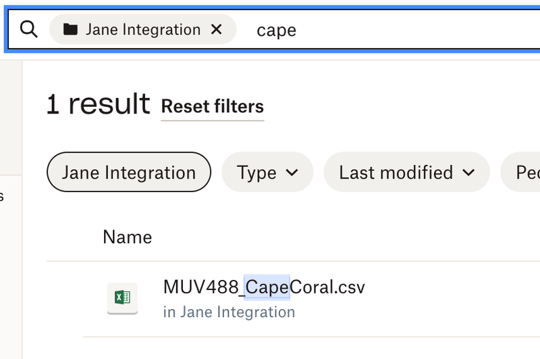Viewport: 540px width, 359px height.
Task: Click the chevron arrow on Type filter
Action: [292, 172]
